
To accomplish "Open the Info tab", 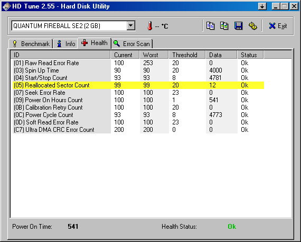I will [65, 44].
